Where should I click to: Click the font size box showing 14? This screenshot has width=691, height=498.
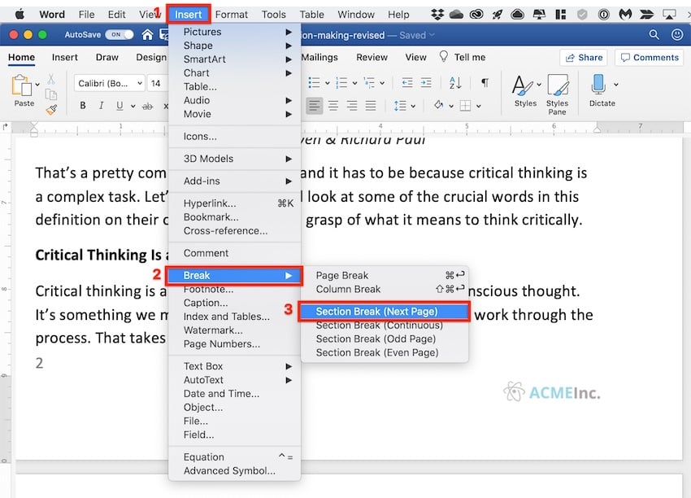point(158,83)
